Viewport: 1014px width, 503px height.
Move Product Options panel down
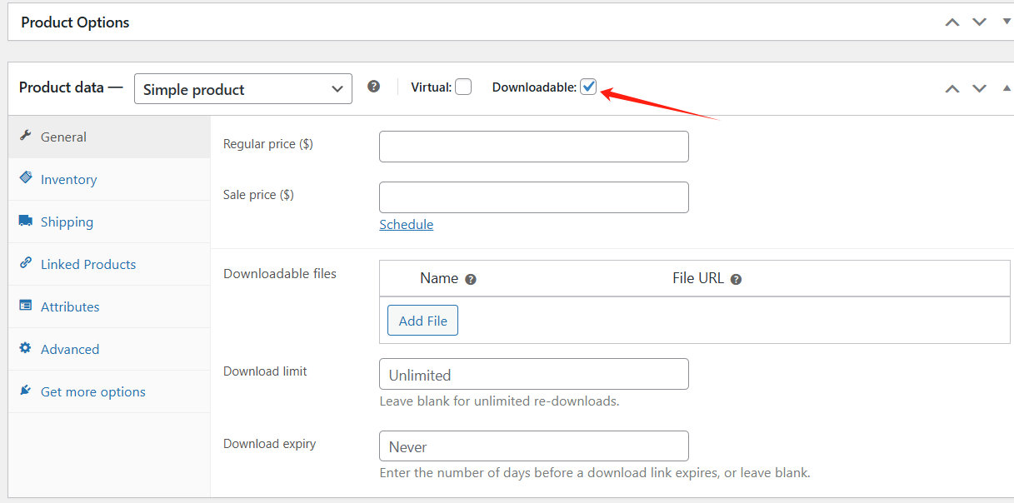pos(979,22)
